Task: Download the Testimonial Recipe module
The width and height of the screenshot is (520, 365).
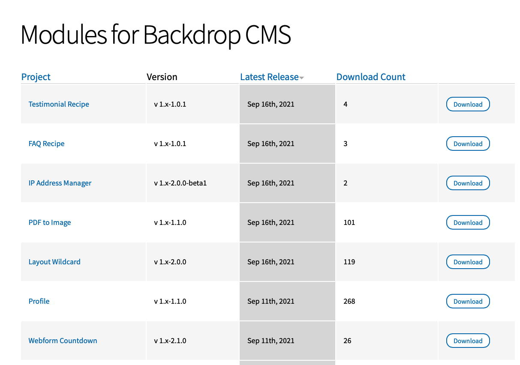Action: coord(468,104)
